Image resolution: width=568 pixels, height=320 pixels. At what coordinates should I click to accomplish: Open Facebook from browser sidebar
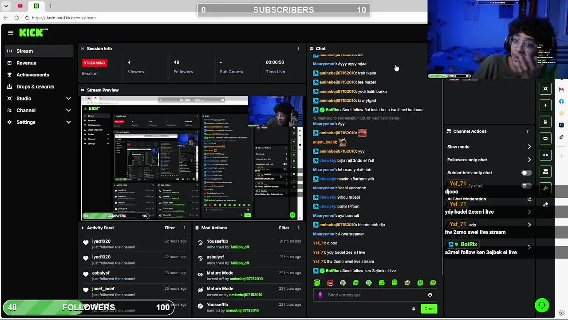[x=561, y=101]
